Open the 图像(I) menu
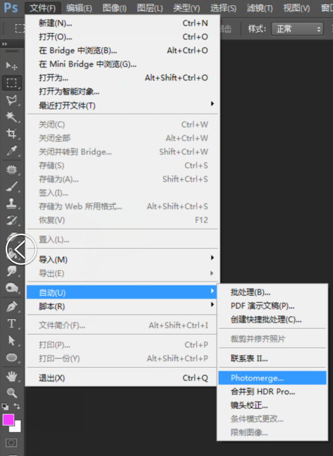This screenshot has height=456, width=333. coord(114,8)
